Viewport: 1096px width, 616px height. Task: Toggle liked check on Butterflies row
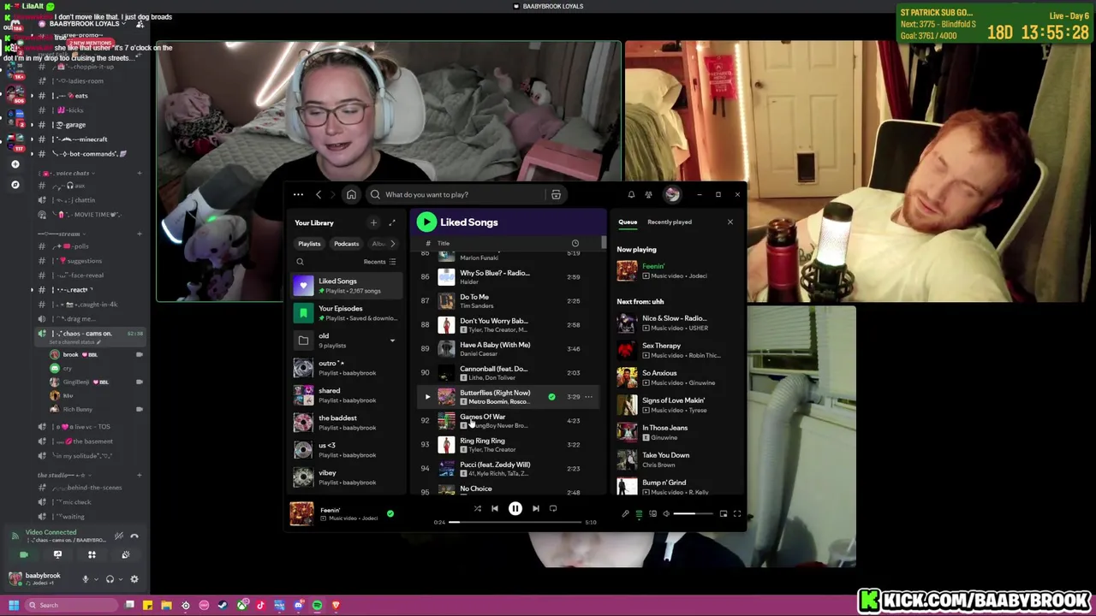click(x=551, y=396)
